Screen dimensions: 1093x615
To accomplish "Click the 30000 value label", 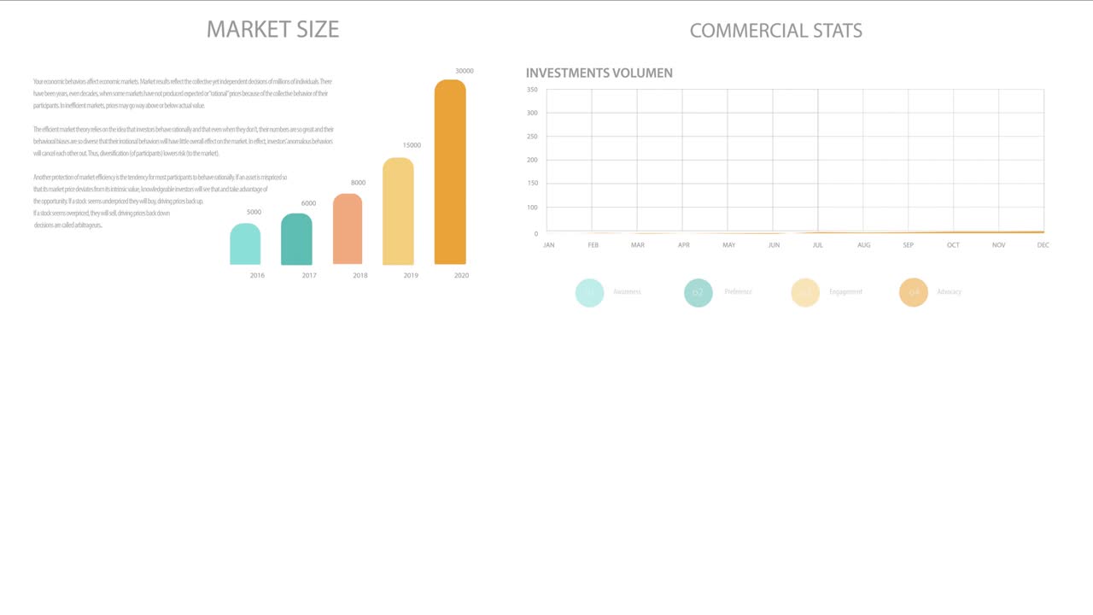I will 464,71.
